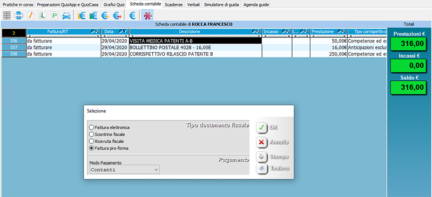The height and width of the screenshot is (197, 432).
Task: Confirm selection with the OK button
Action: (x=267, y=128)
